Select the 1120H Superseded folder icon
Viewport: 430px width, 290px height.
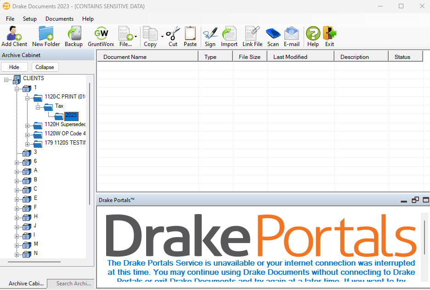38,126
